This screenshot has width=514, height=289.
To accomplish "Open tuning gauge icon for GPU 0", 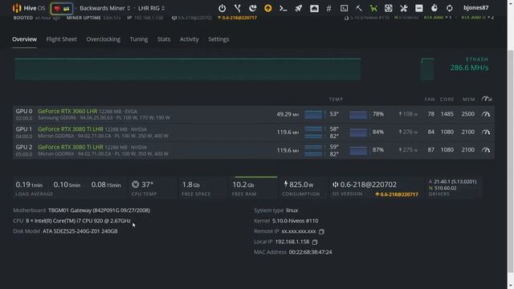I will point(486,114).
